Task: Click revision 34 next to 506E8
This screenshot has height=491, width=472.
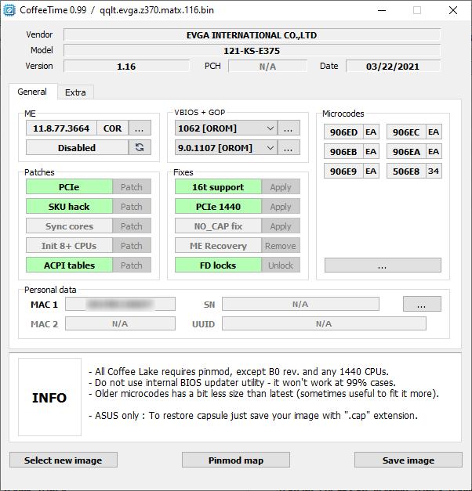Action: (434, 171)
